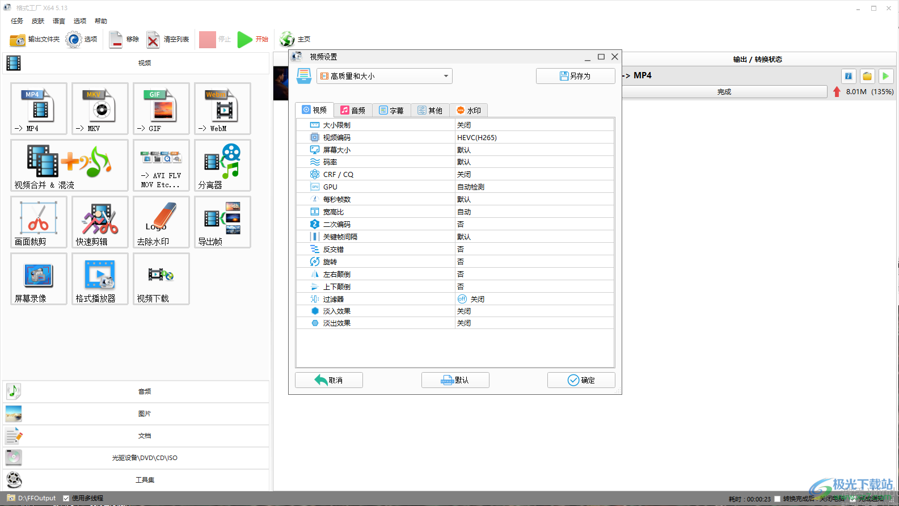Open the 皮肤 menu

38,21
